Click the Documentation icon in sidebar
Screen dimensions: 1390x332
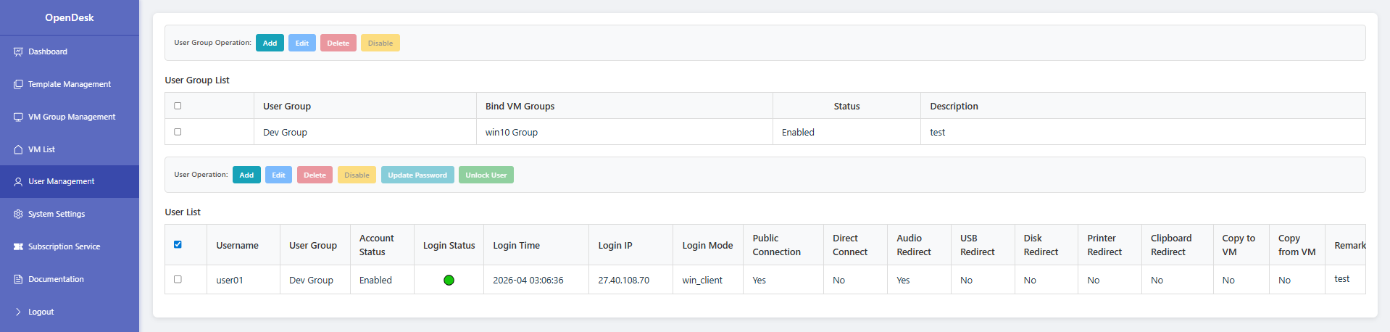pyautogui.click(x=18, y=279)
